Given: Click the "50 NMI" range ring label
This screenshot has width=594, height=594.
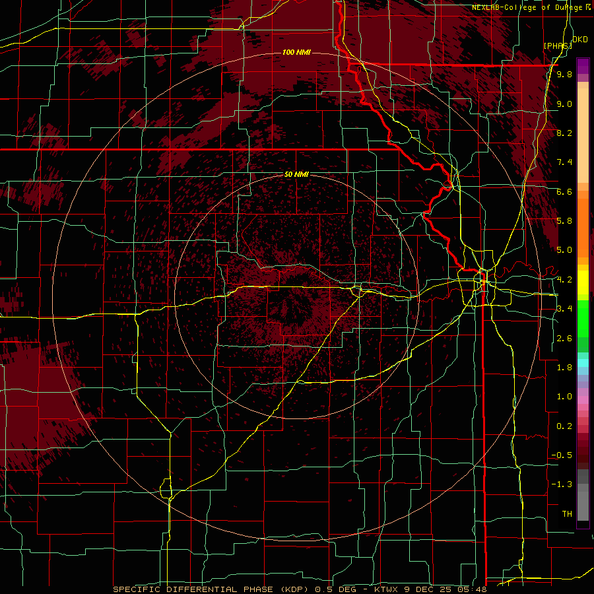Looking at the screenshot, I should (x=296, y=175).
